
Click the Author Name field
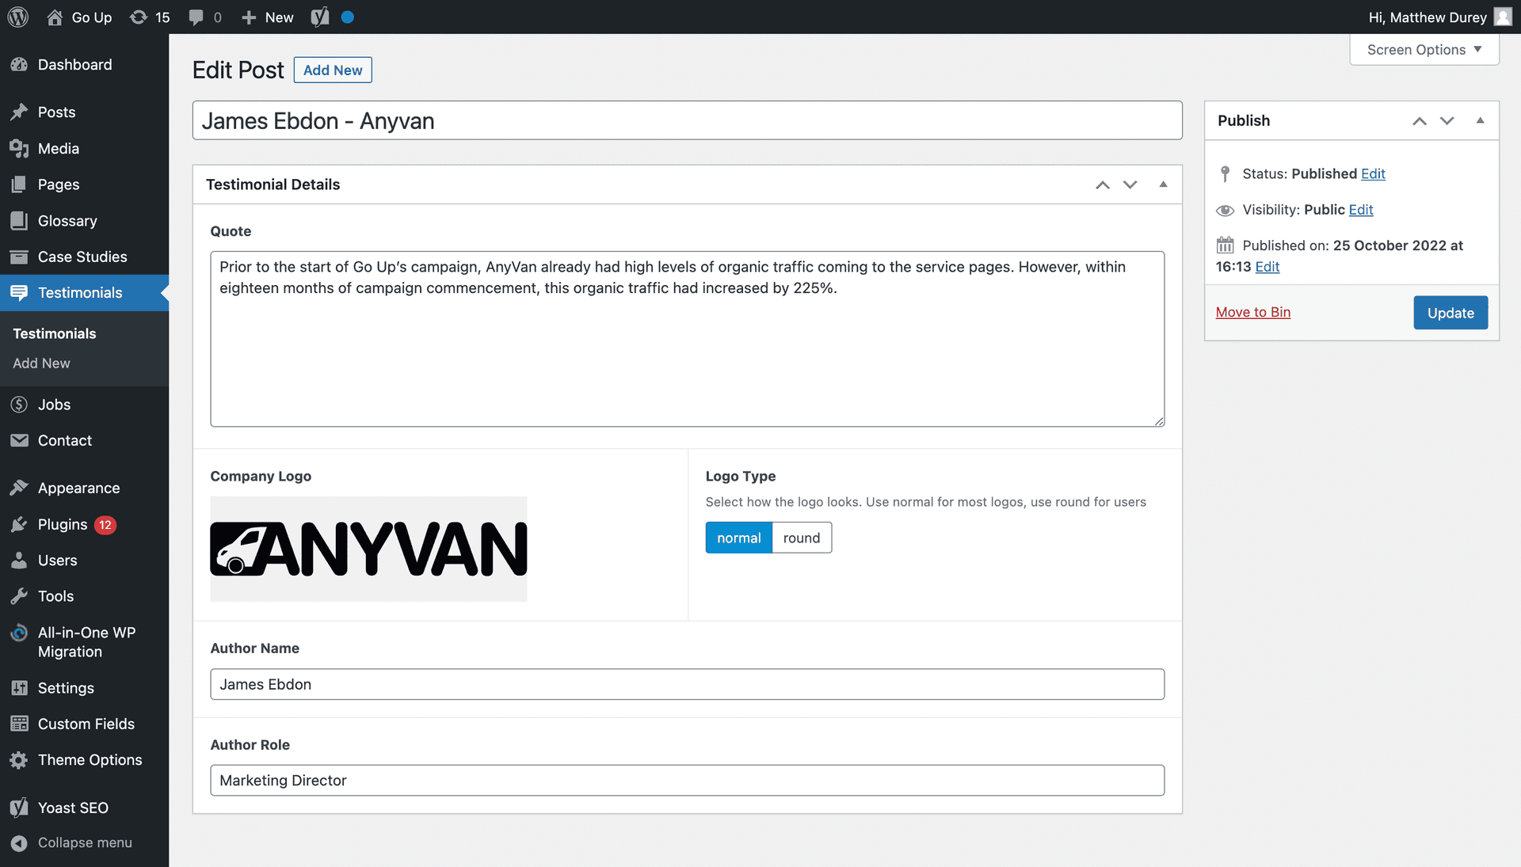coord(687,684)
